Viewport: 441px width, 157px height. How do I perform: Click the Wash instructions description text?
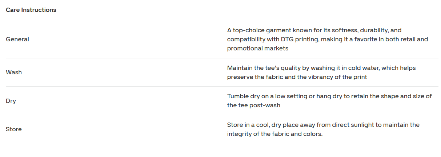(321, 73)
